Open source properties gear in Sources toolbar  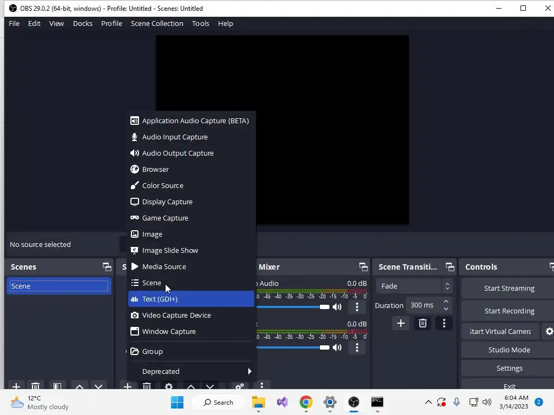point(169,386)
